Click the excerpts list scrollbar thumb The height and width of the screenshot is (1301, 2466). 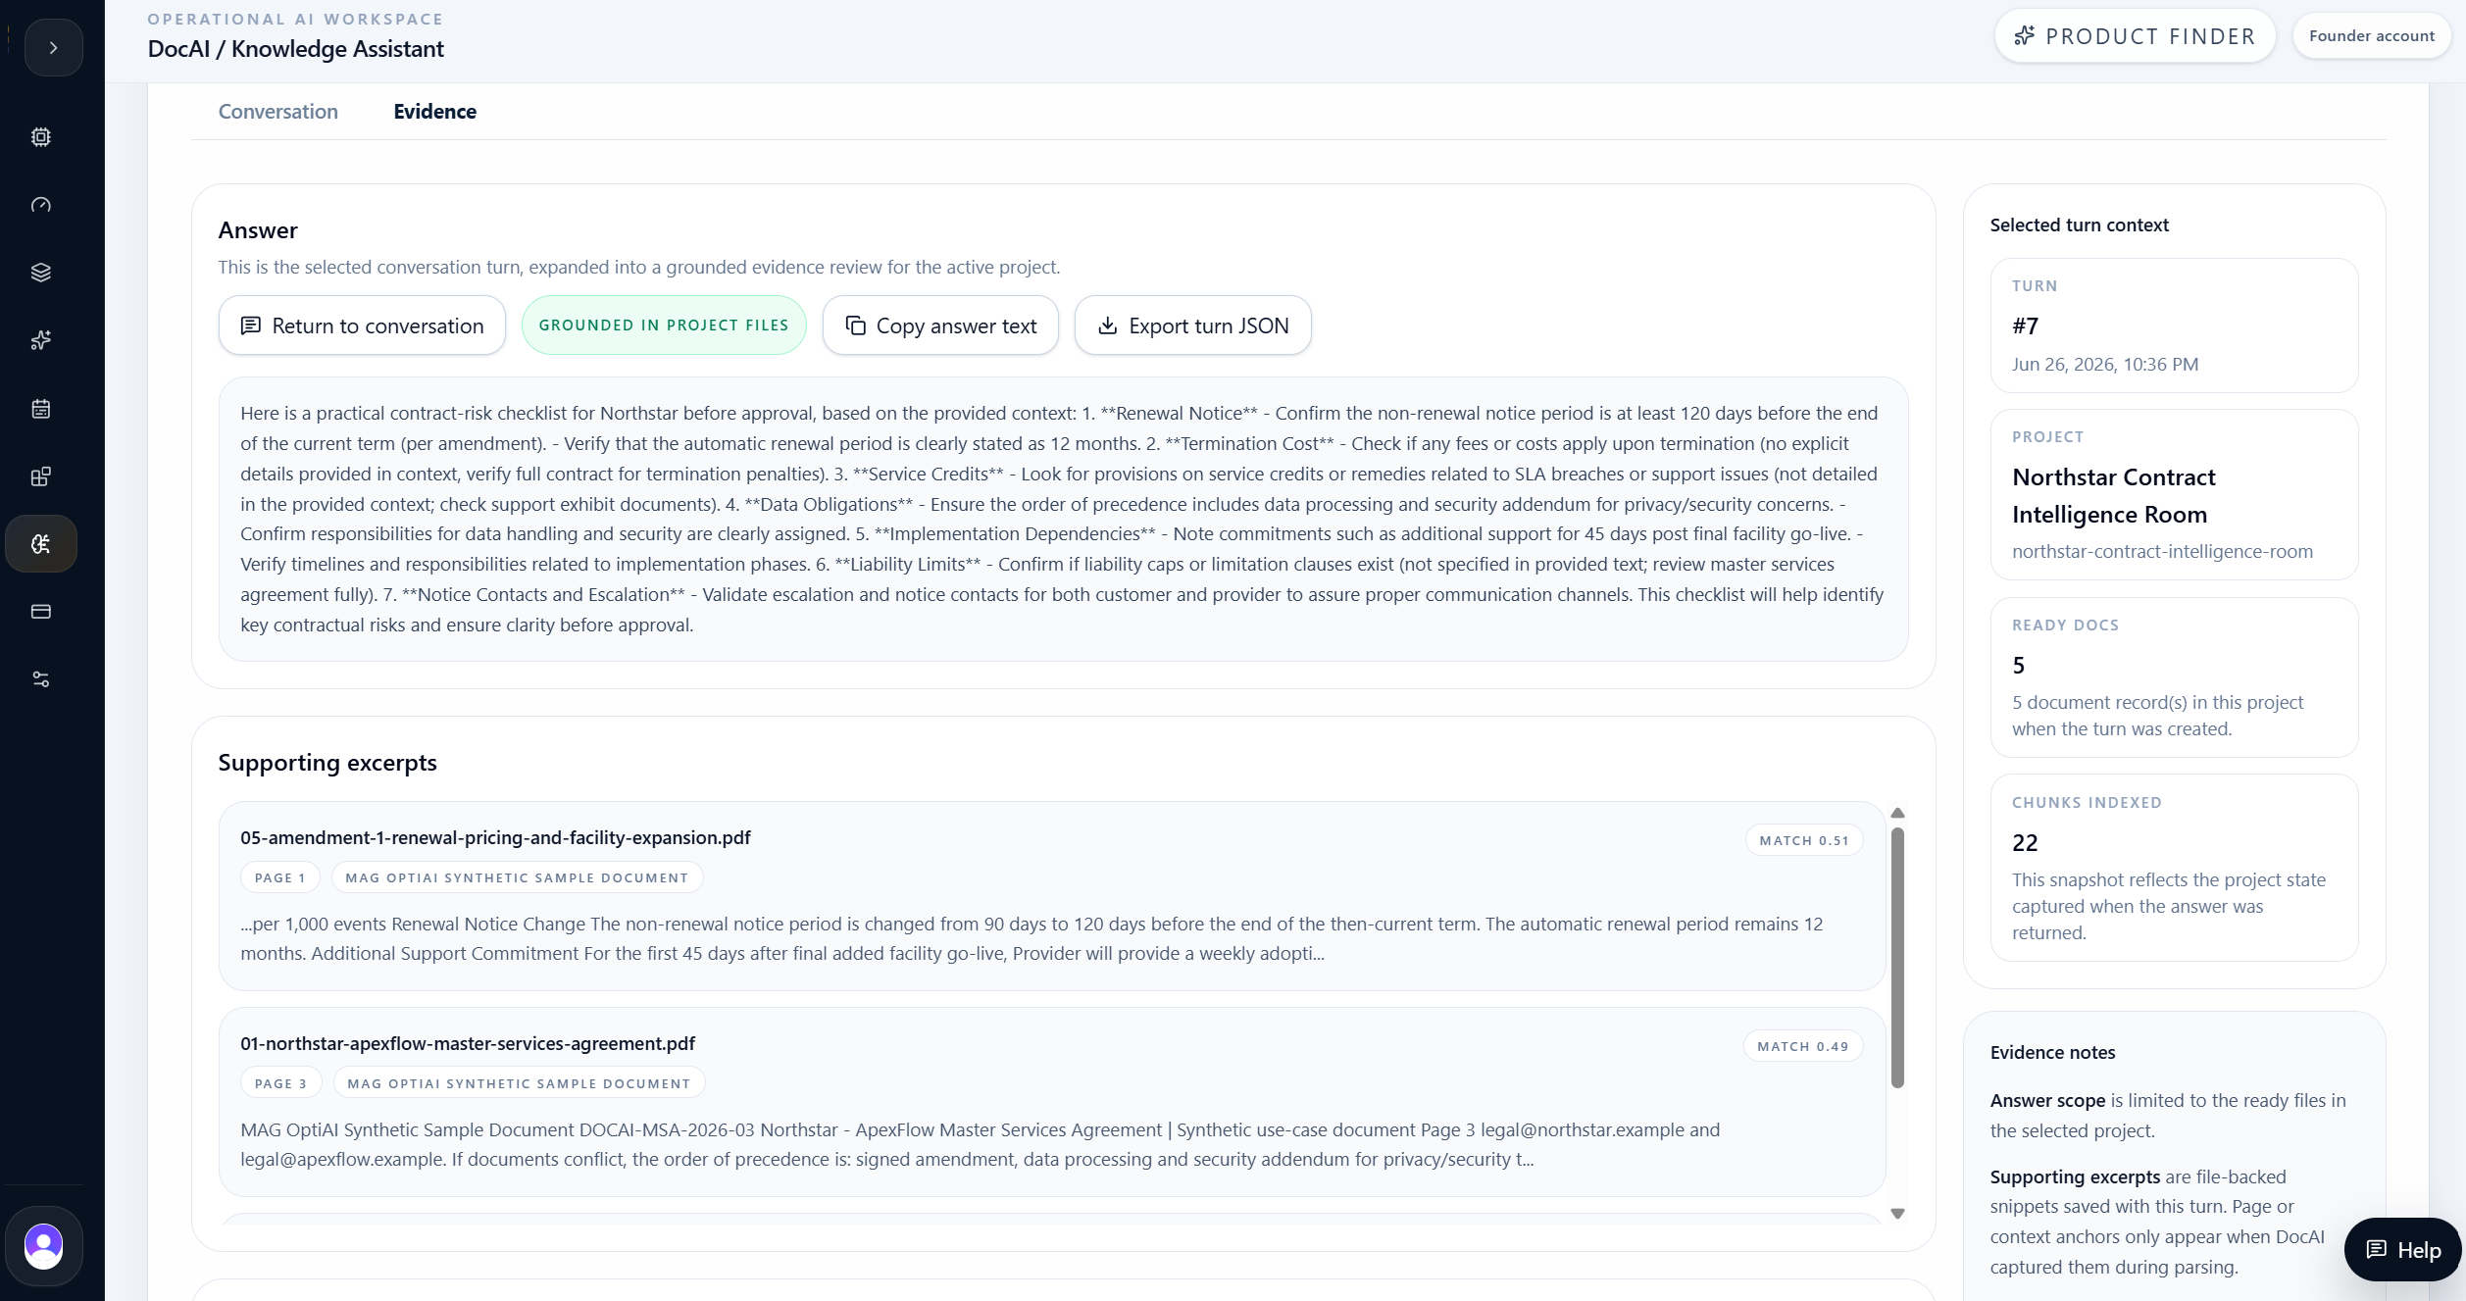pyautogui.click(x=1897, y=958)
